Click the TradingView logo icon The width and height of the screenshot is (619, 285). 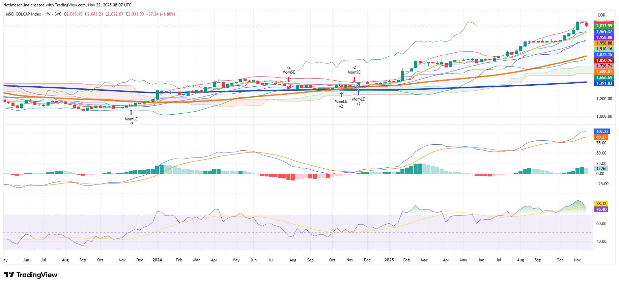tap(9, 275)
